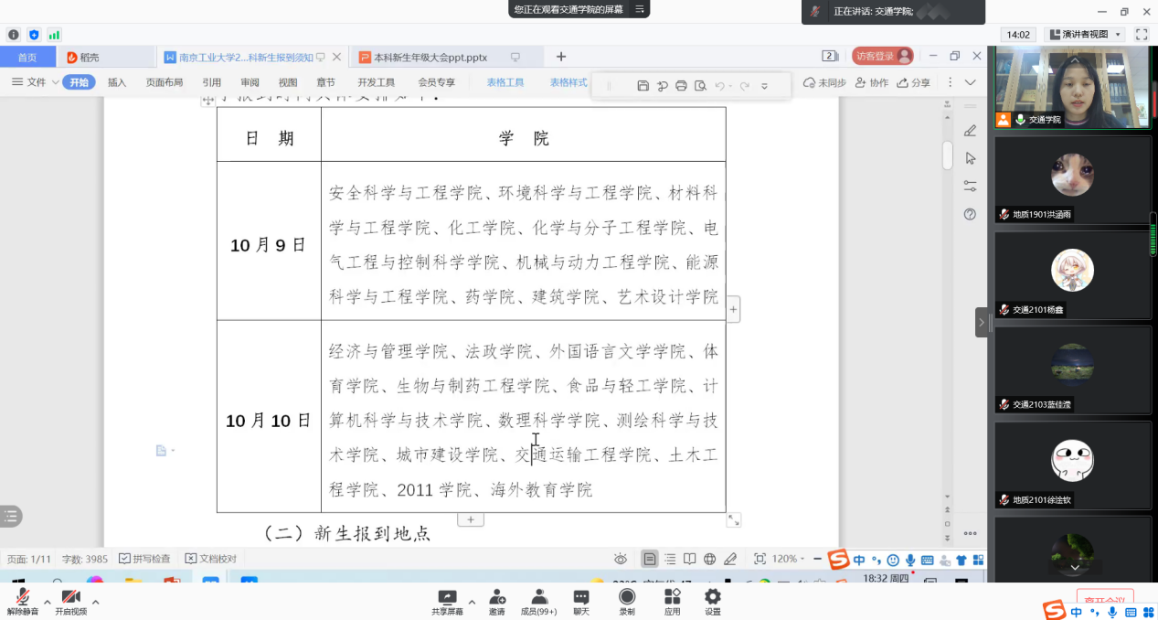Click the save icon in quick toolbar
Image resolution: width=1158 pixels, height=620 pixels.
pyautogui.click(x=643, y=86)
